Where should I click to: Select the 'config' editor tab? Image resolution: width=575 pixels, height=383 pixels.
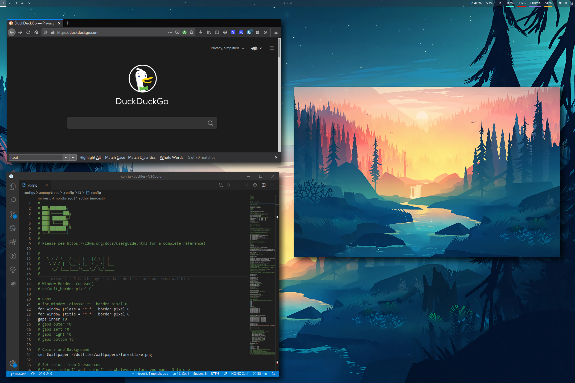(x=32, y=185)
